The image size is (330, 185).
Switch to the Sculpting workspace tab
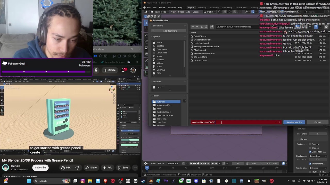214,7
